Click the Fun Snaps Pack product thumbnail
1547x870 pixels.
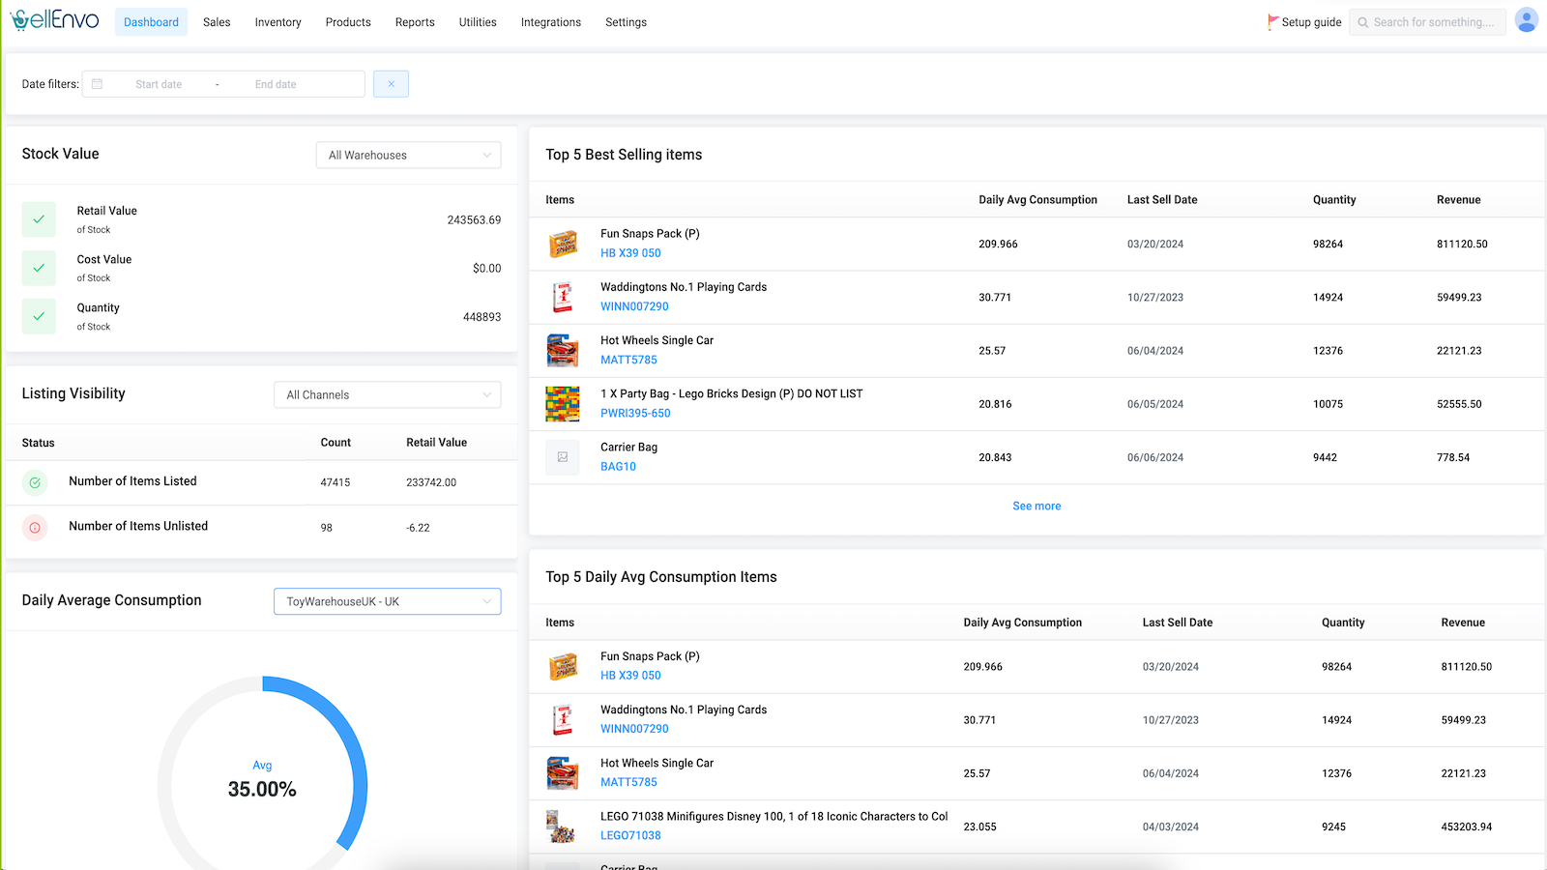coord(563,244)
